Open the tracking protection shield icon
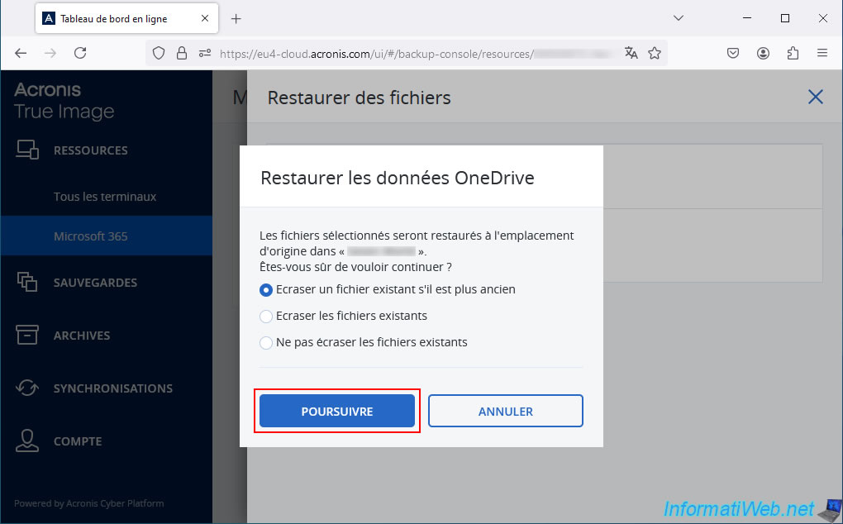Image resolution: width=843 pixels, height=524 pixels. click(x=159, y=53)
